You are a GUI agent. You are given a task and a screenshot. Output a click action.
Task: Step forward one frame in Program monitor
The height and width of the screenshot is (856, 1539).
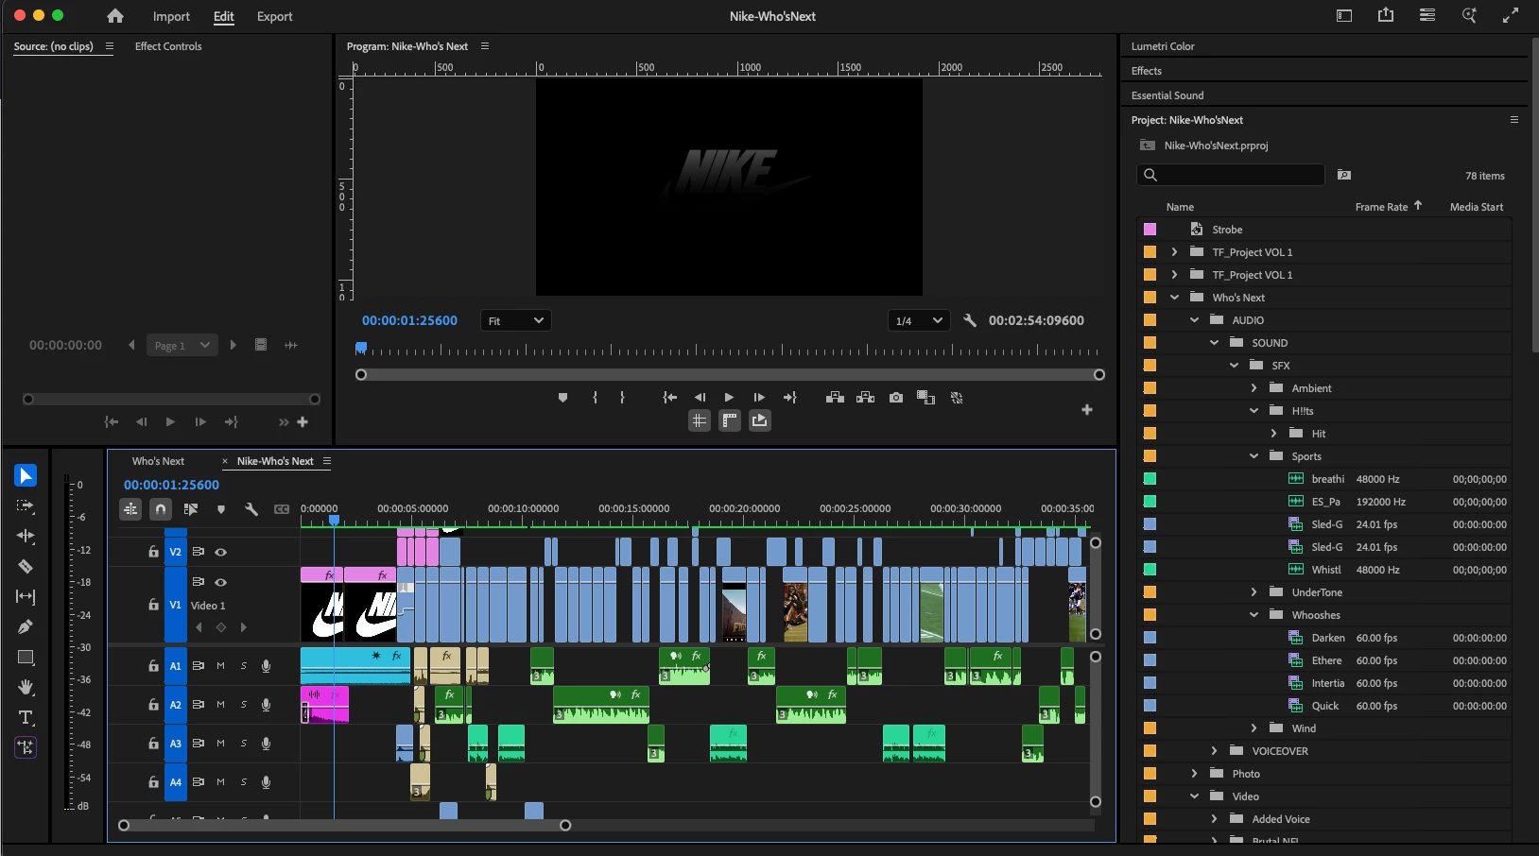pos(759,398)
